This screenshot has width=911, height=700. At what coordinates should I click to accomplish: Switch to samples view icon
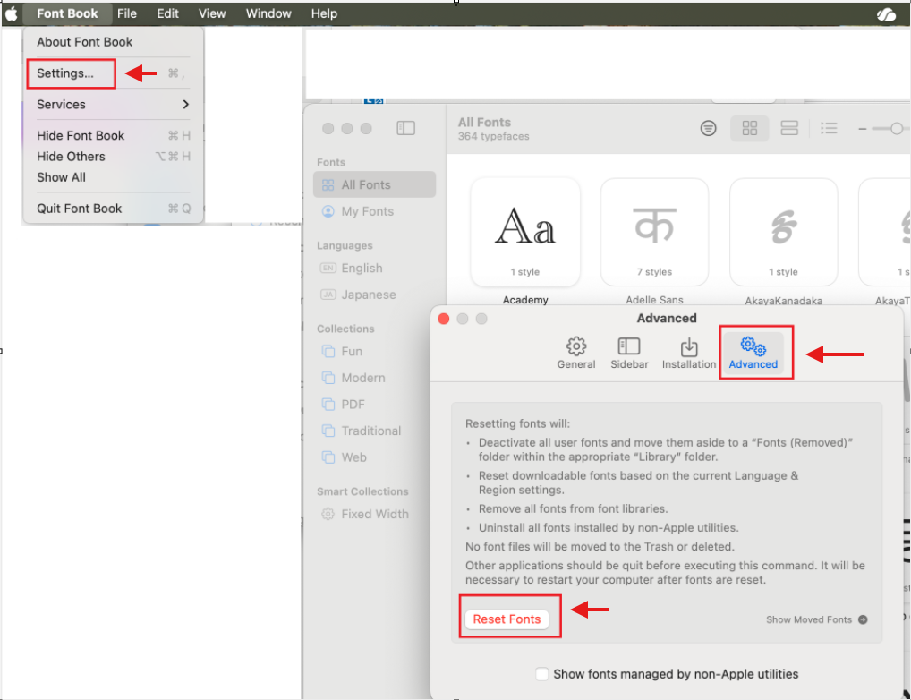click(x=789, y=128)
